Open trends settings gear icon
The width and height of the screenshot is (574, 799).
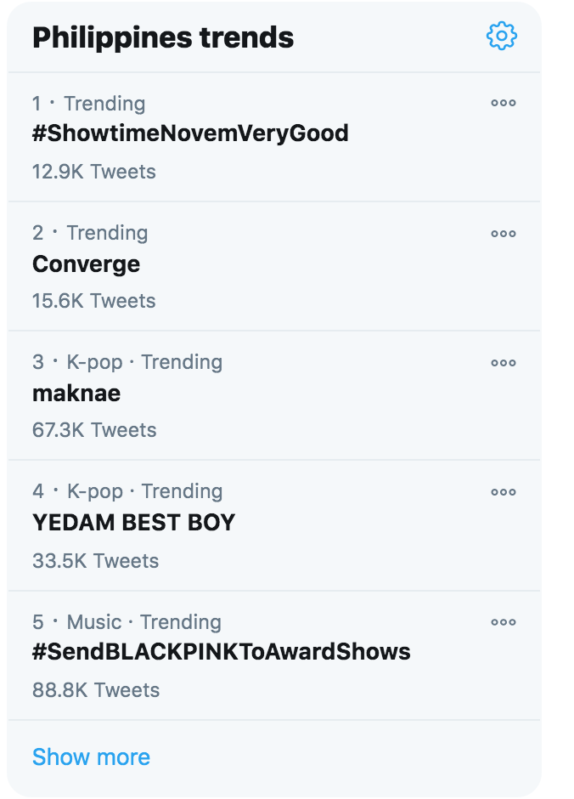pos(502,36)
